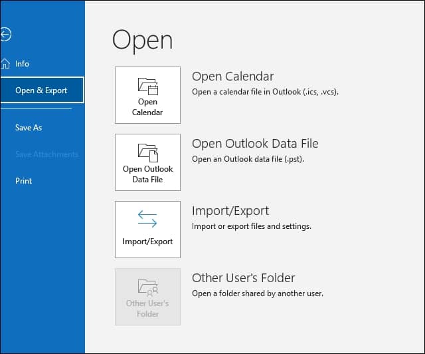Click the home icon beside Info
425x354 pixels.
pos(5,64)
